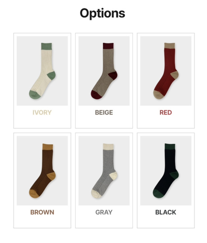Click the dark green heel of black sock
207x243 pixels.
(174, 175)
